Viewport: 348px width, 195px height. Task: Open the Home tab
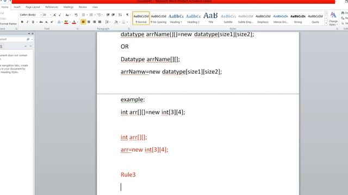tap(5, 7)
